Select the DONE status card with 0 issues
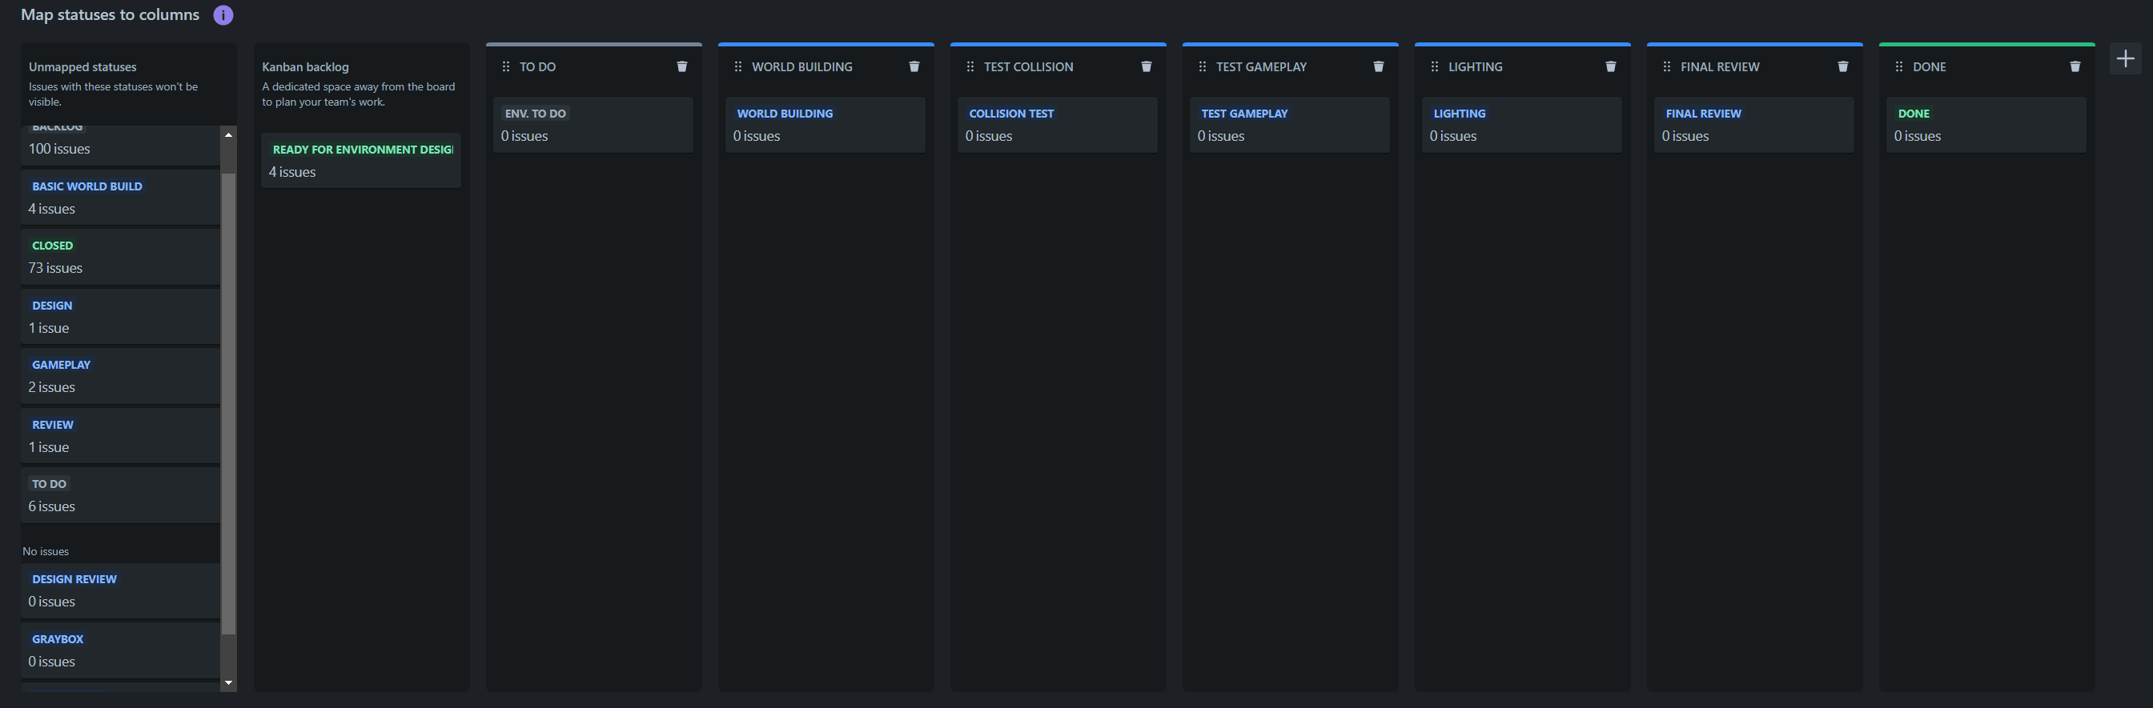 pos(1986,125)
